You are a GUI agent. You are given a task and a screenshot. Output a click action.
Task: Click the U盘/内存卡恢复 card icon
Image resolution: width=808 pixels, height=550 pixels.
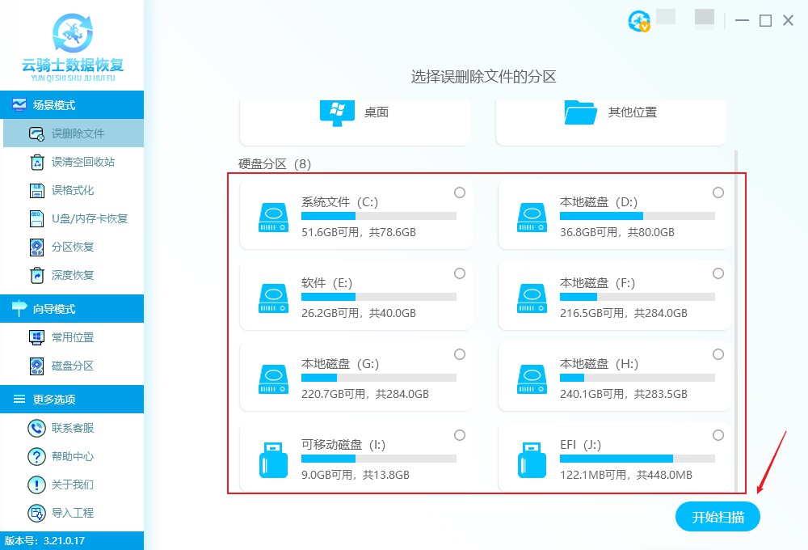(36, 218)
